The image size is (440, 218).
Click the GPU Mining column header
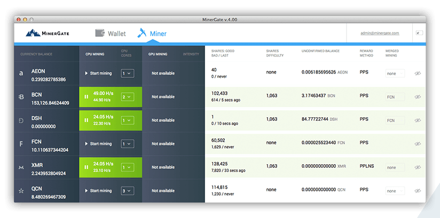pyautogui.click(x=158, y=54)
